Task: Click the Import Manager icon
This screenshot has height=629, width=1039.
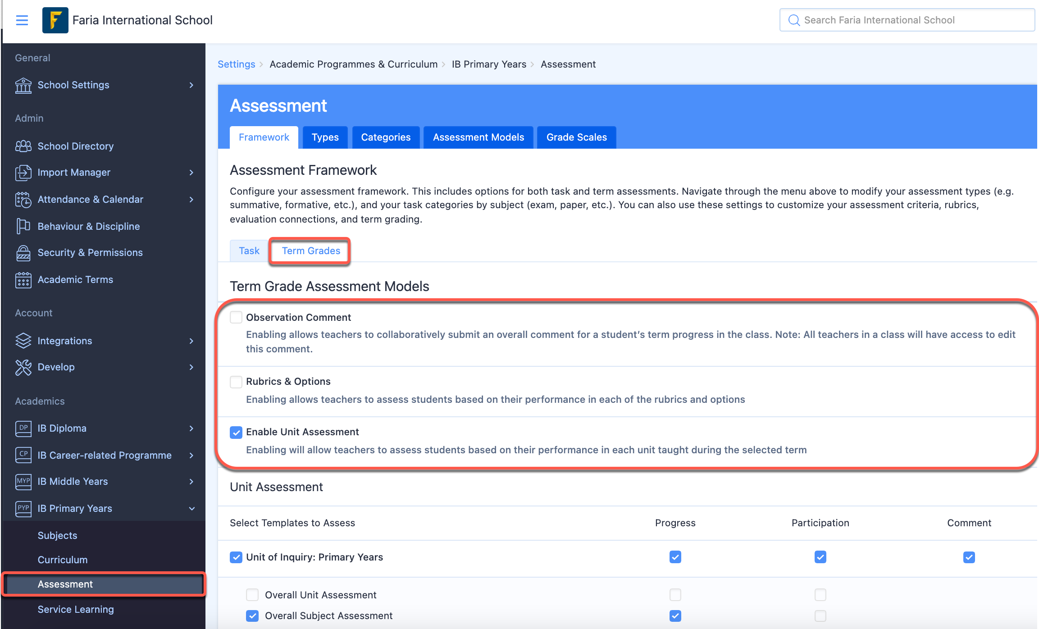Action: point(23,173)
